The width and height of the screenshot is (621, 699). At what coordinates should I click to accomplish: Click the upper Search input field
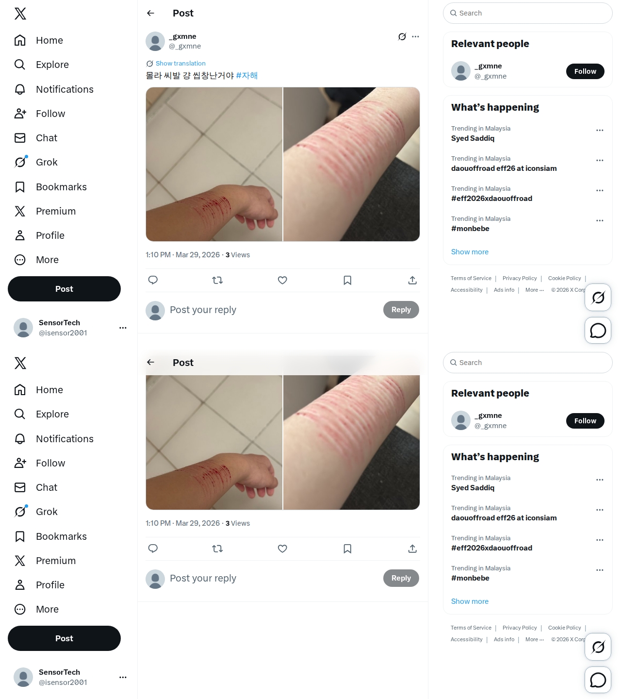pos(528,13)
